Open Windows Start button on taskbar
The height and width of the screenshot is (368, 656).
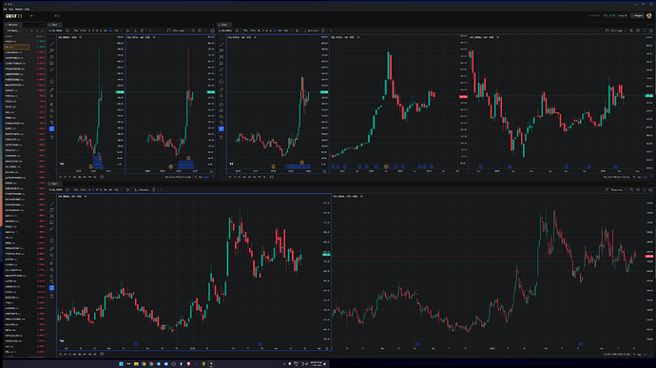coord(121,364)
